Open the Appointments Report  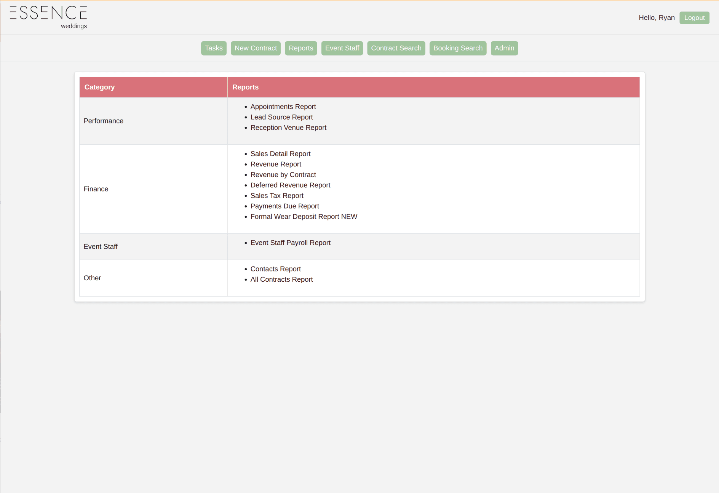click(x=283, y=107)
